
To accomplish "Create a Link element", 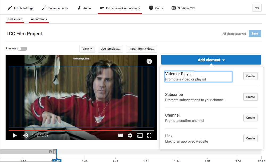I will [x=250, y=138].
